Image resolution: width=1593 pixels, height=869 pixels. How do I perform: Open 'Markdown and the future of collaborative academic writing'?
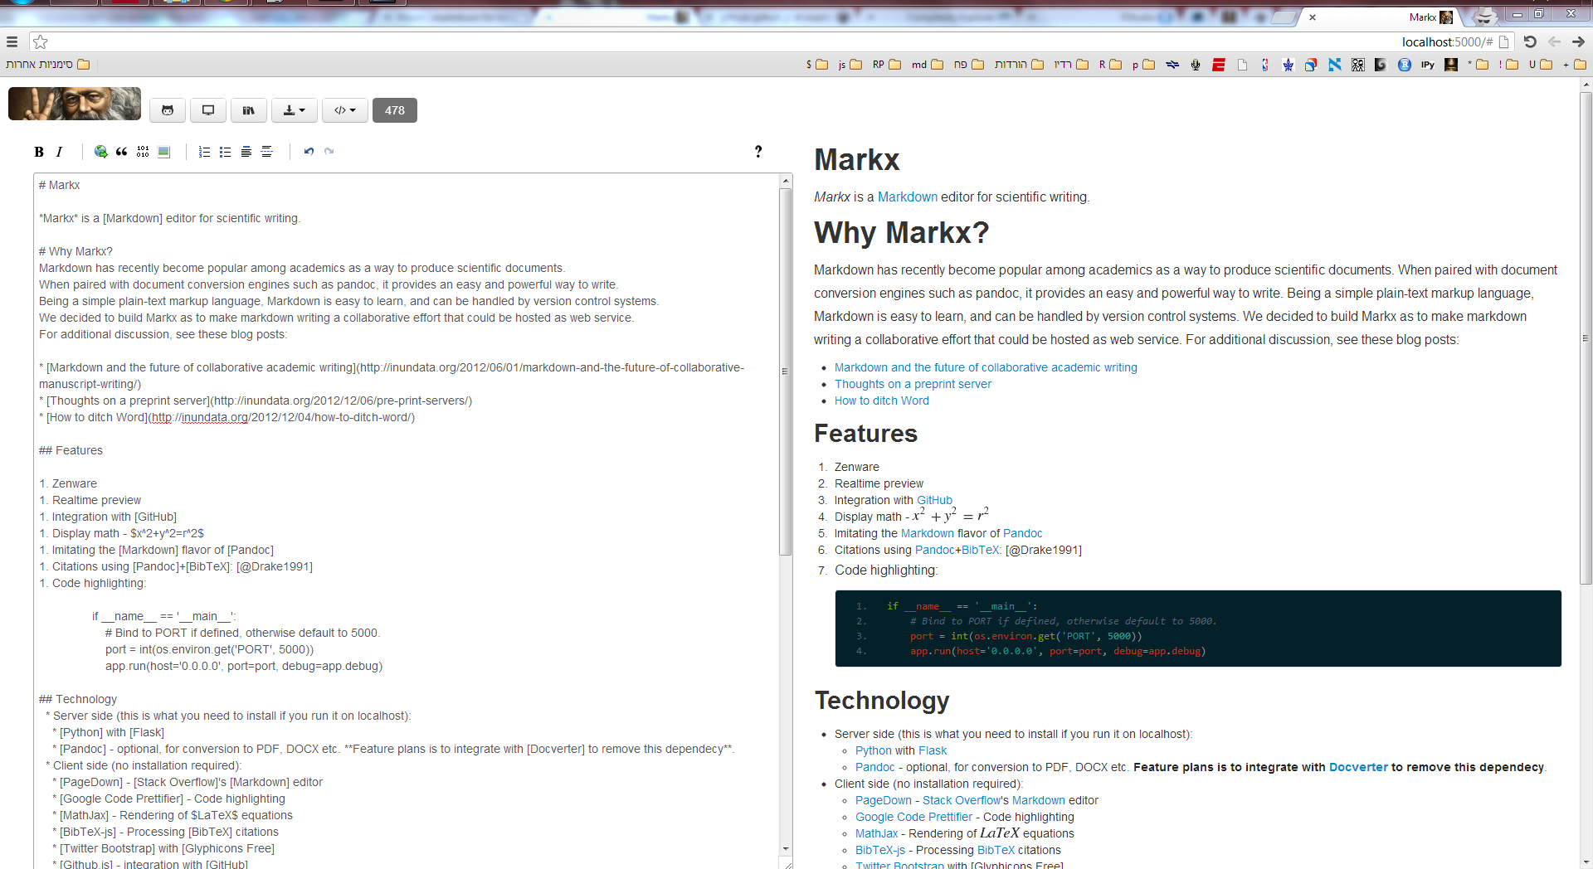pyautogui.click(x=986, y=367)
